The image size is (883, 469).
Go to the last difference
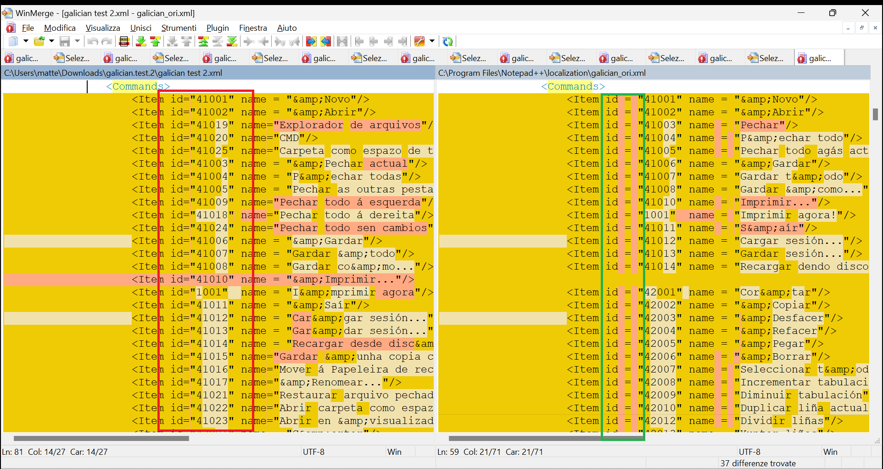(x=233, y=41)
